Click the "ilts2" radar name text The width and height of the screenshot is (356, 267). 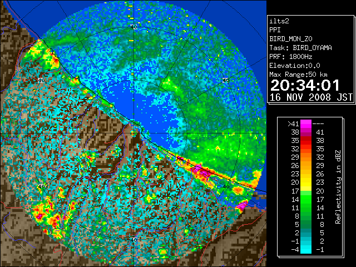click(279, 21)
